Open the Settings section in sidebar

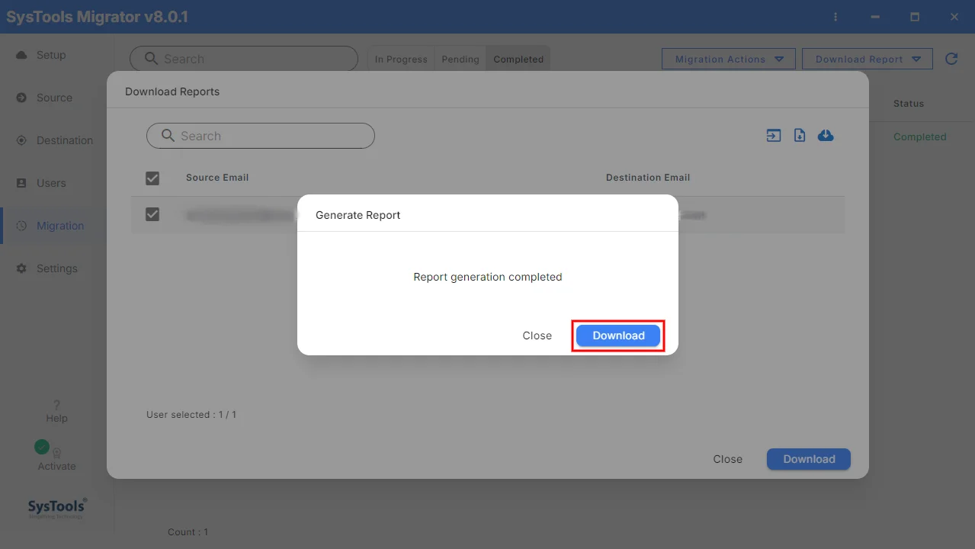(57, 268)
